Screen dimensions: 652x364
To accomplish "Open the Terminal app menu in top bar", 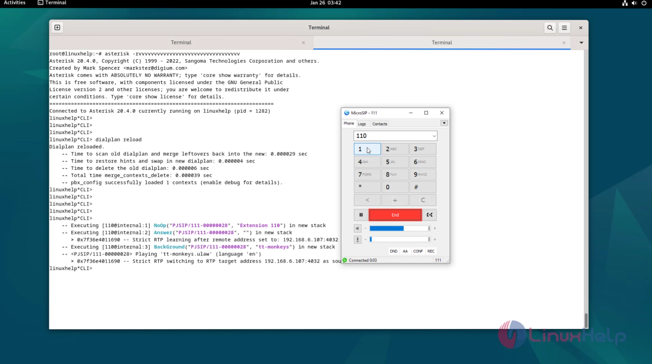I will [x=52, y=3].
